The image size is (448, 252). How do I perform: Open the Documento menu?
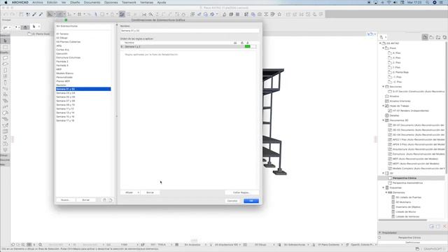tap(92, 2)
